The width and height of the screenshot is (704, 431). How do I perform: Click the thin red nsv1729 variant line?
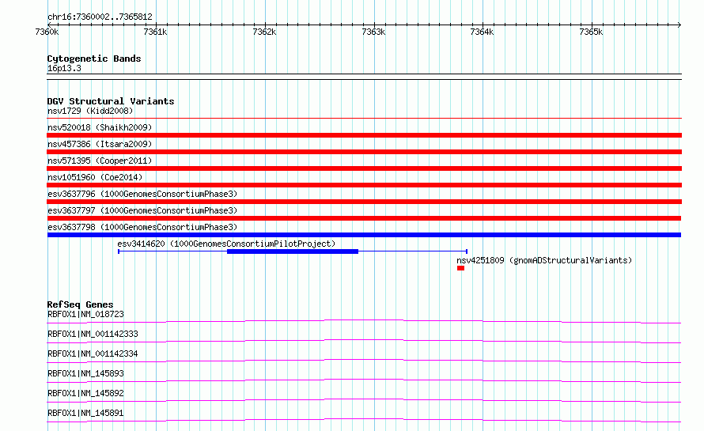pyautogui.click(x=364, y=118)
